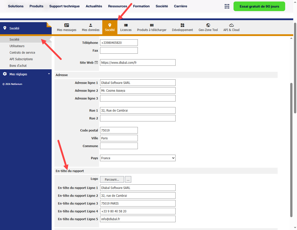This screenshot has width=297, height=230.
Task: Click the empty Fax field
Action: tap(119, 50)
